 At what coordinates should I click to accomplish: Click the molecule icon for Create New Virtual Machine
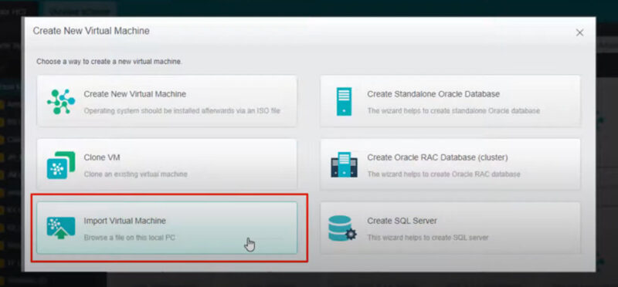tap(61, 102)
